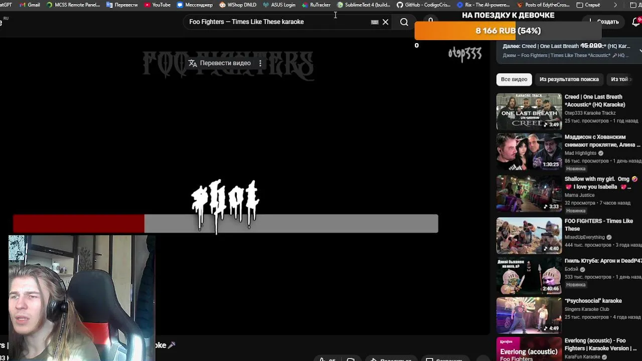Select the partially shown Из той chip
Image resolution: width=642 pixels, height=361 pixels.
[620, 79]
